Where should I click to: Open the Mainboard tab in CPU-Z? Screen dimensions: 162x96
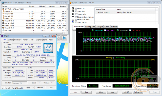coord(18,40)
